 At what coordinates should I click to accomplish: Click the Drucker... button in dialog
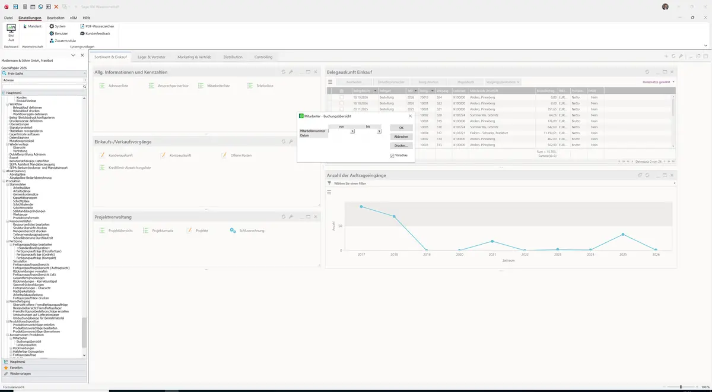tap(401, 146)
